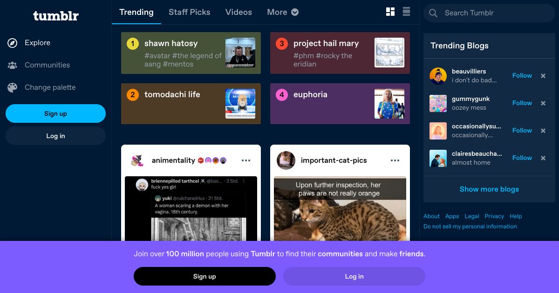Click Do not sell my personal information
This screenshot has width=559, height=293.
[x=470, y=226]
